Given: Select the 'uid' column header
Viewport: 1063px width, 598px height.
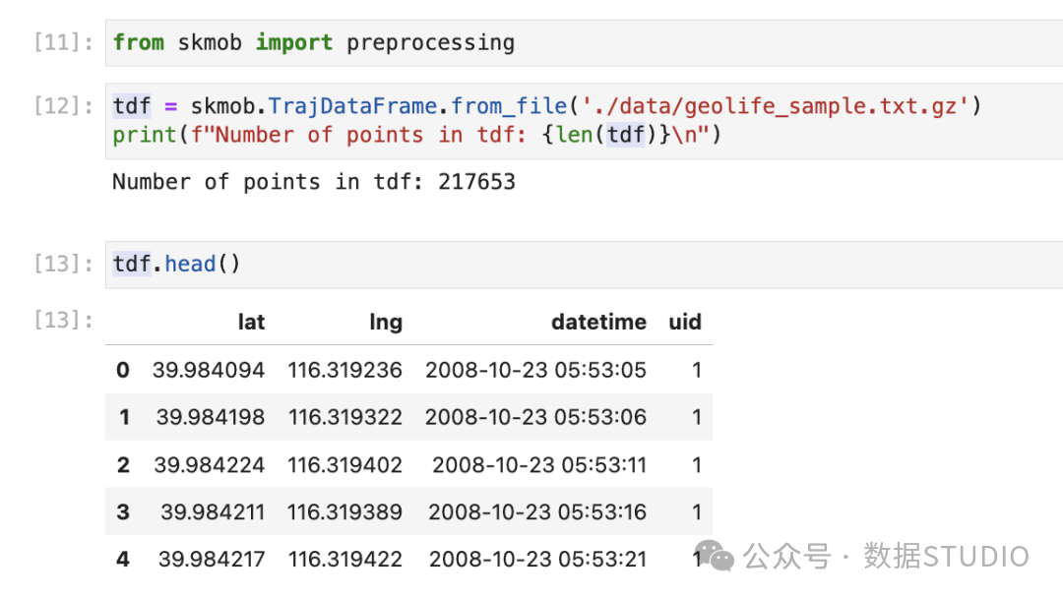Looking at the screenshot, I should point(685,323).
